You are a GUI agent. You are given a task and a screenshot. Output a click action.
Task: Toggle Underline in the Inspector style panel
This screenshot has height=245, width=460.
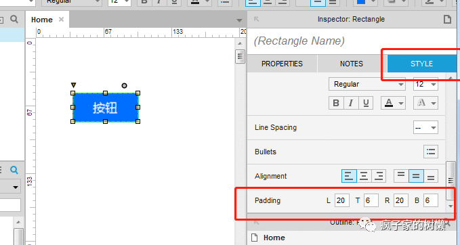[x=366, y=103]
